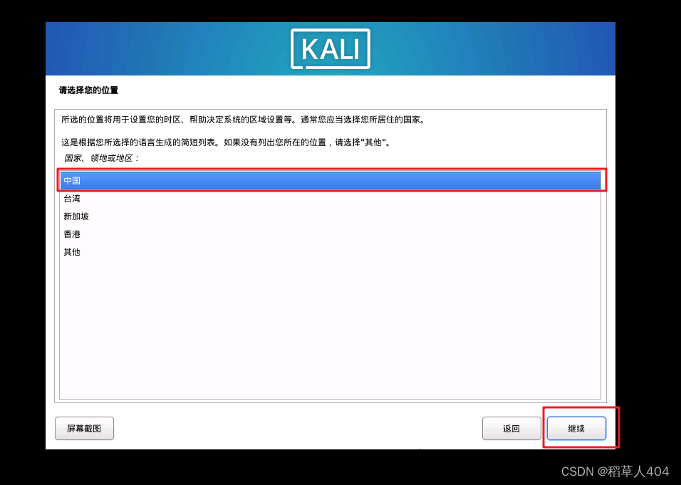Select the 新加坡 list entry
The height and width of the screenshot is (485, 681).
tap(330, 217)
